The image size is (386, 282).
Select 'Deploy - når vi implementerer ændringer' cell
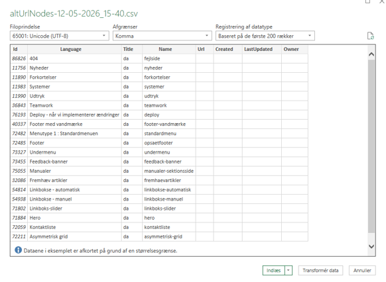pyautogui.click(x=74, y=115)
